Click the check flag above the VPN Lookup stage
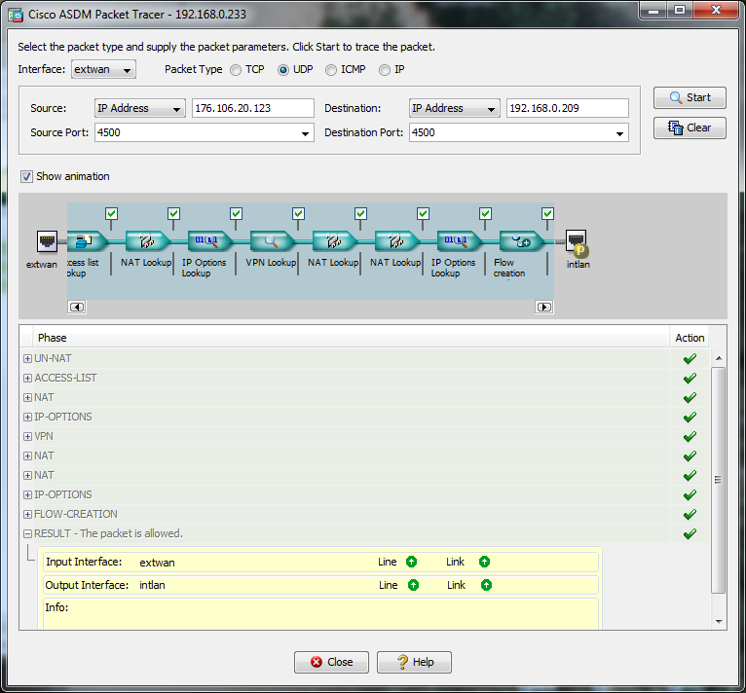Viewport: 746px width, 693px height. (x=298, y=213)
